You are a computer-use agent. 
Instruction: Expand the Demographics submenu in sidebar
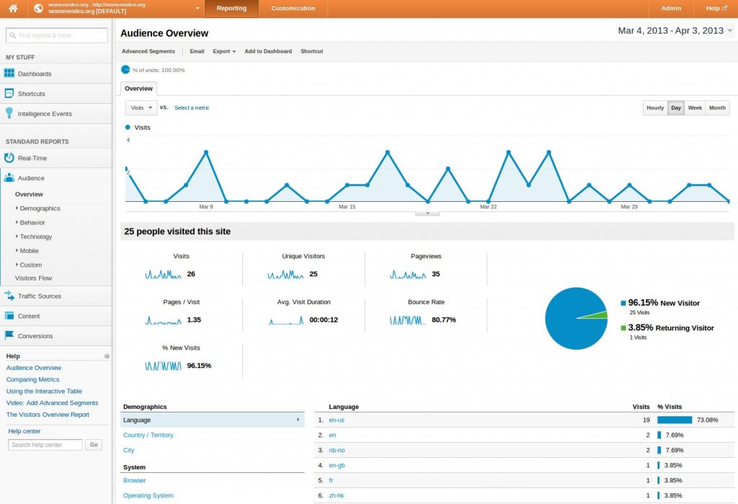[x=40, y=208]
